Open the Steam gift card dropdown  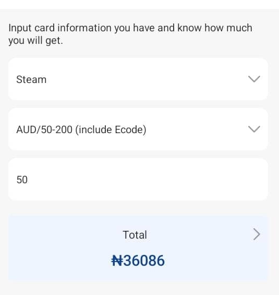point(138,79)
